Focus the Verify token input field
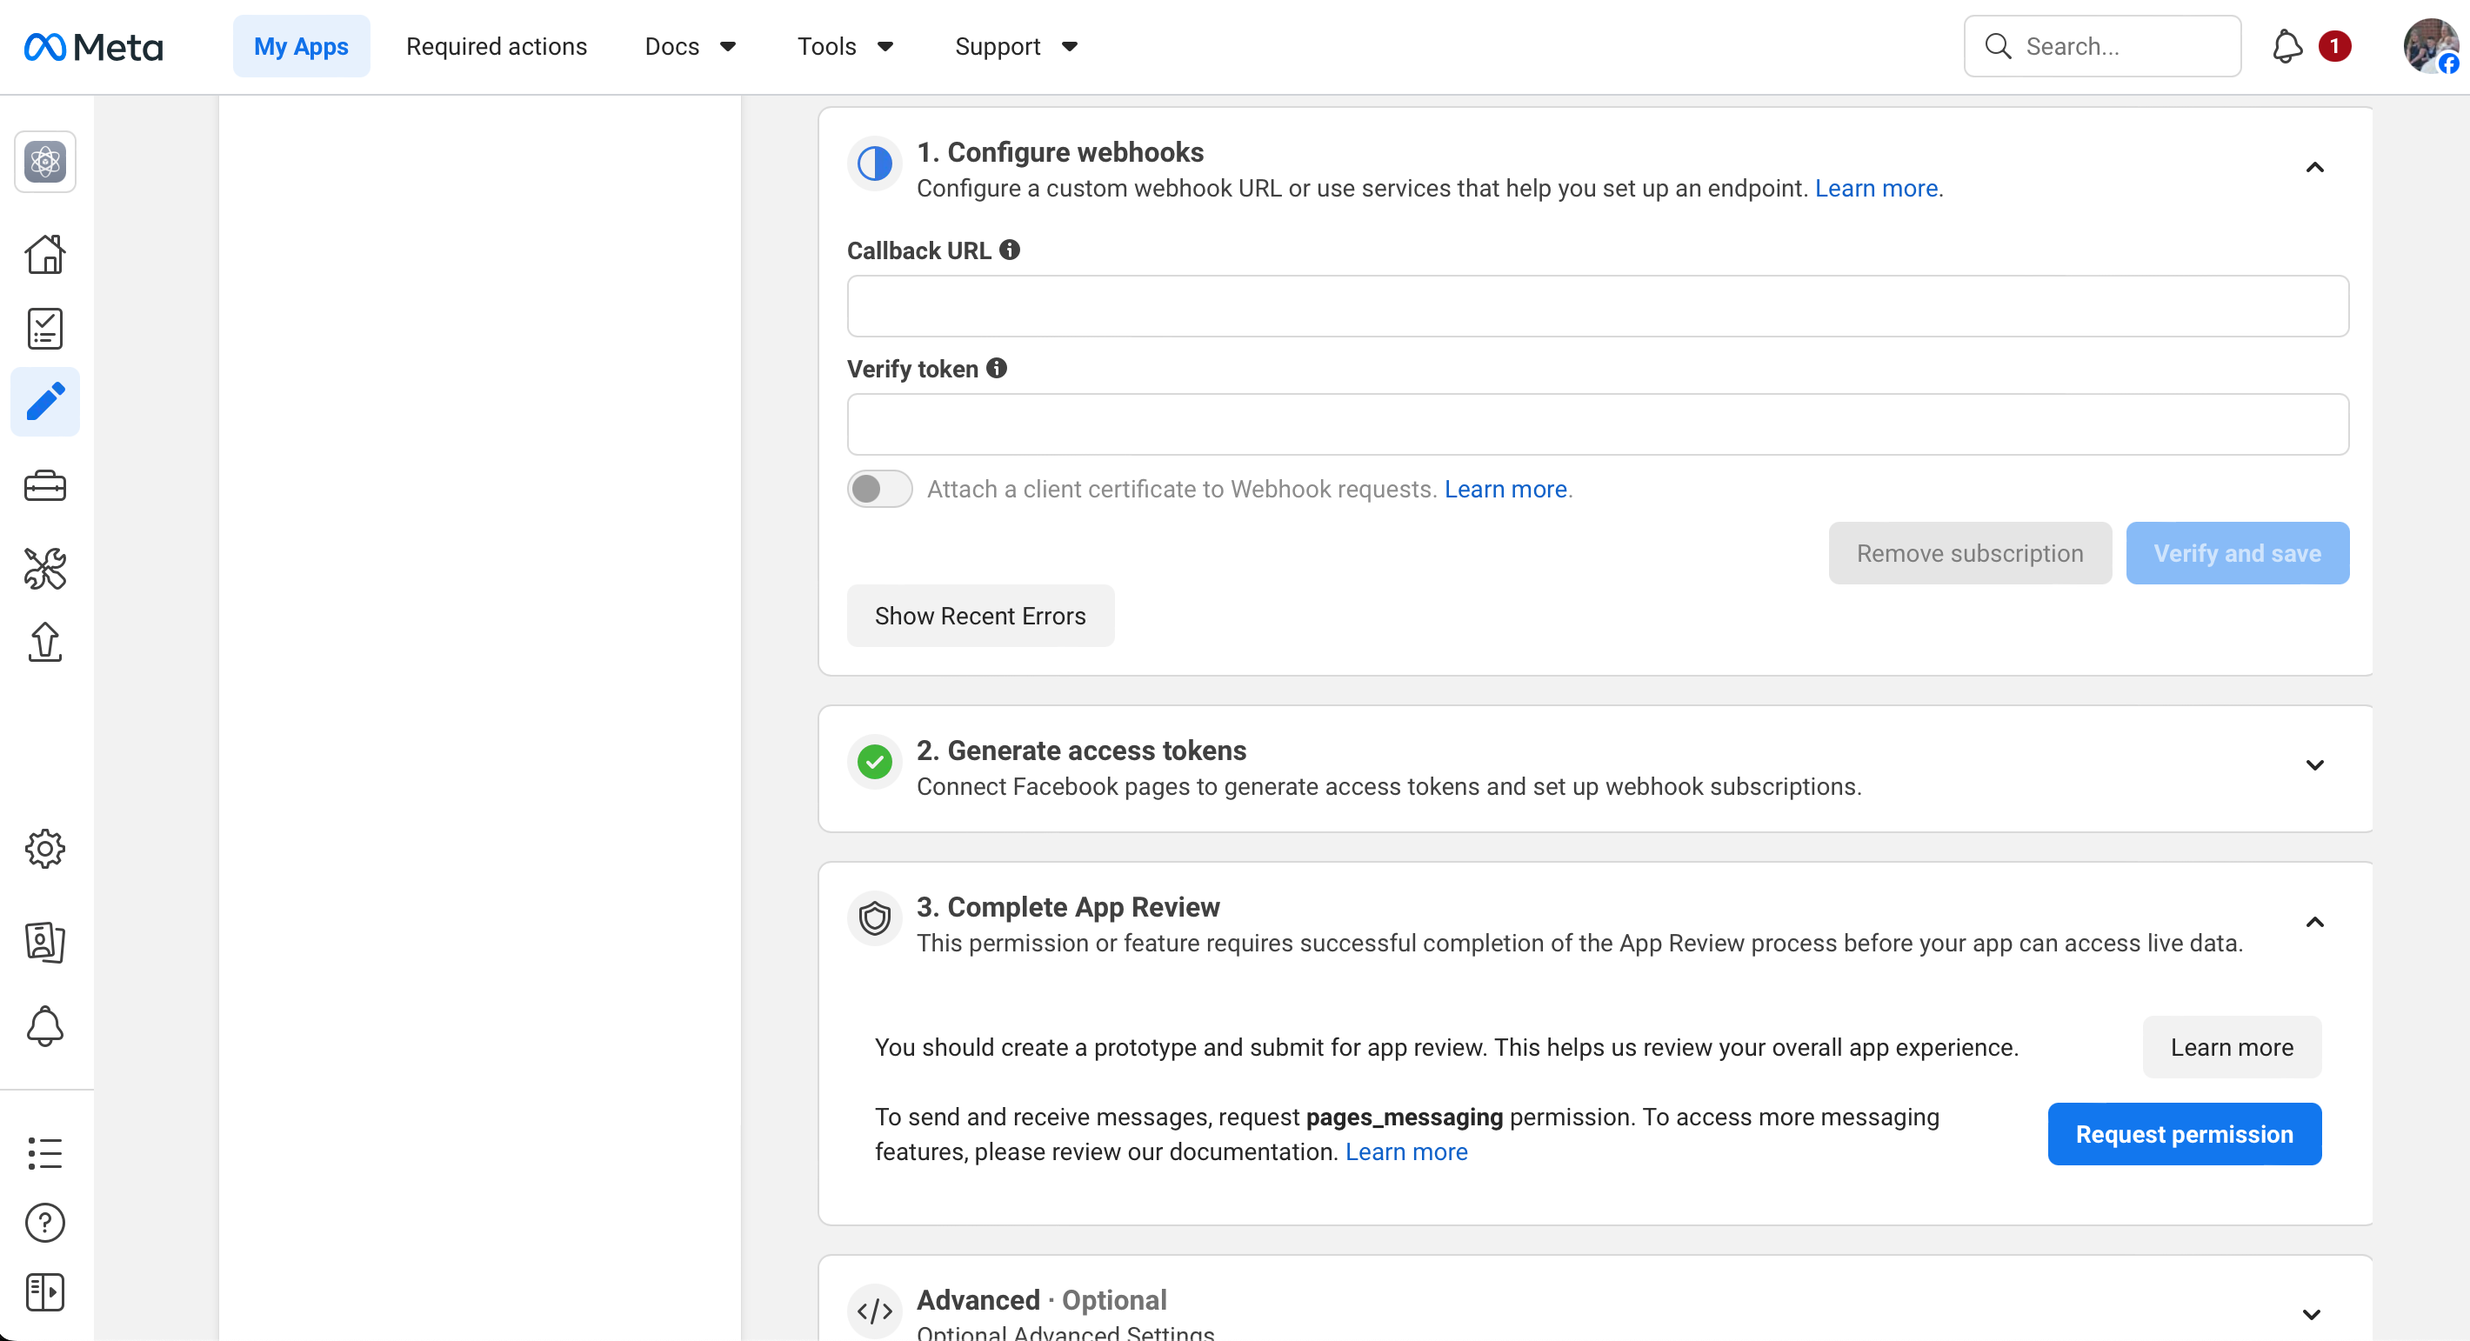This screenshot has width=2470, height=1341. coord(1599,424)
